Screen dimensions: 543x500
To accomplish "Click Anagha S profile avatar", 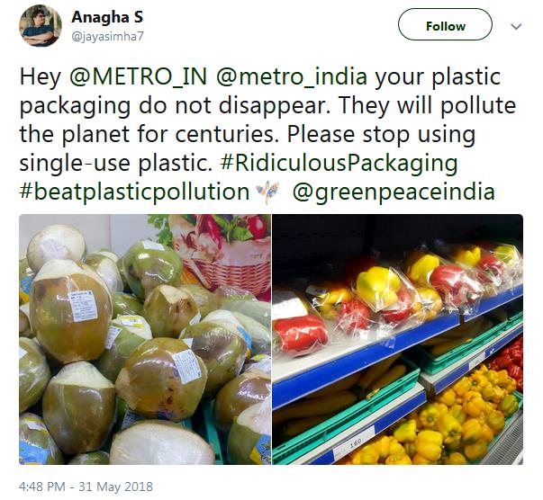I will [x=41, y=26].
